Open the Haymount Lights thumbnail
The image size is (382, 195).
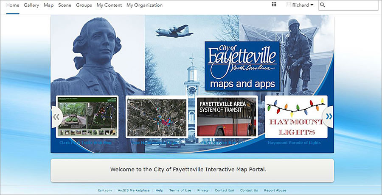[296, 117]
